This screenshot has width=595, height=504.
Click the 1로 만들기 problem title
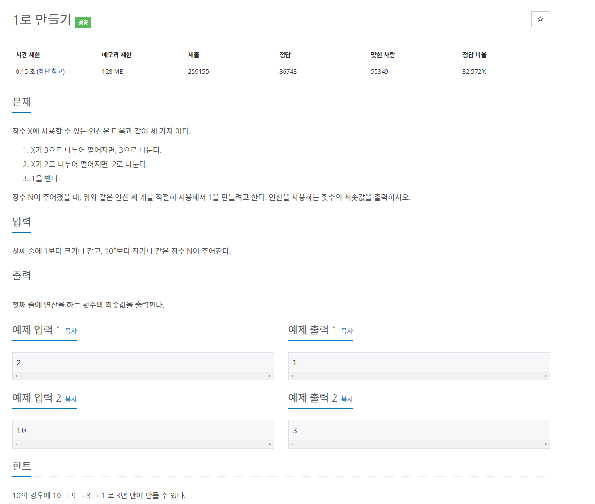click(42, 20)
